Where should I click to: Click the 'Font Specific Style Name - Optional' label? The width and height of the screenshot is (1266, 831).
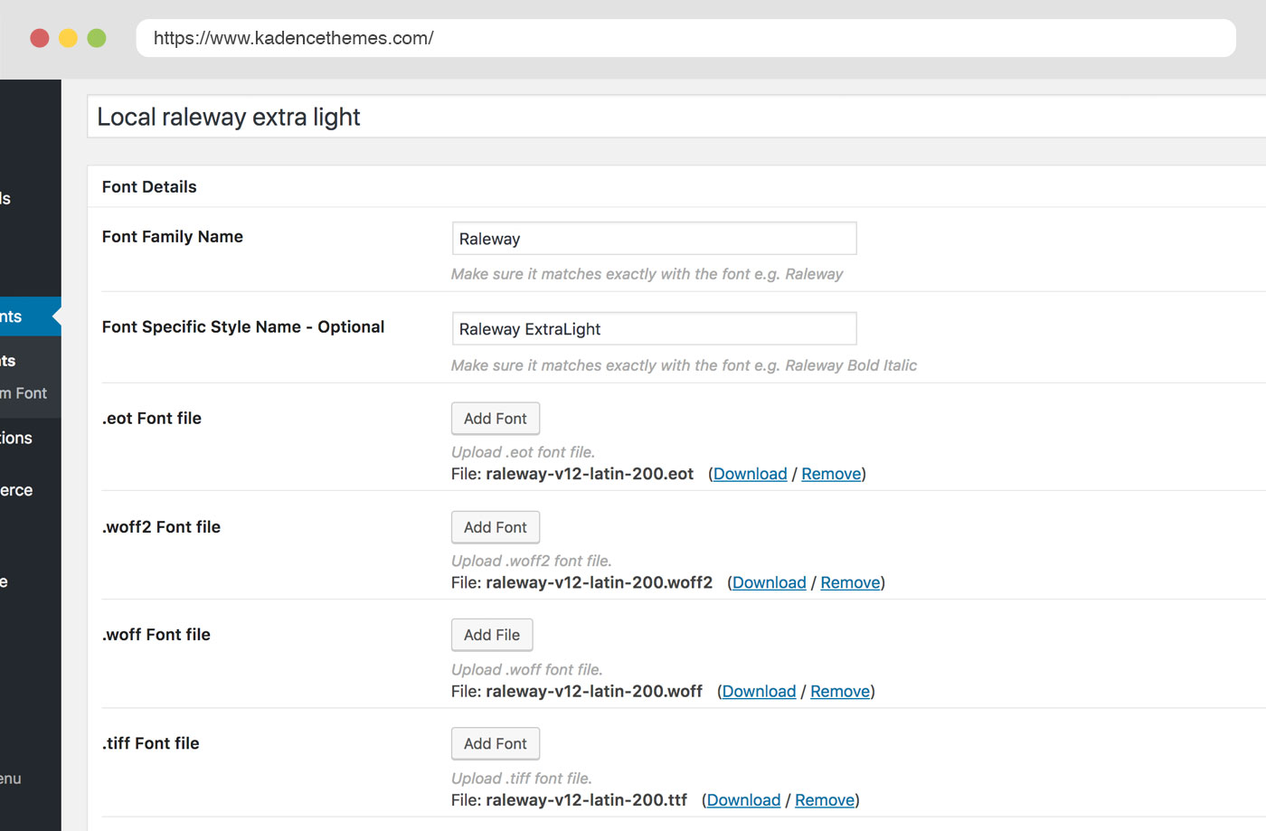(243, 327)
